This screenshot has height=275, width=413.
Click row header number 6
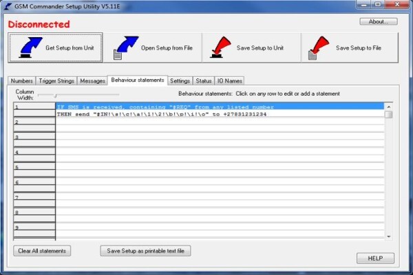point(34,182)
